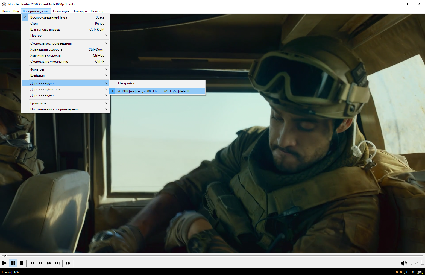The width and height of the screenshot is (425, 275).
Task: Advance one frame with frame step icon
Action: coord(68,263)
